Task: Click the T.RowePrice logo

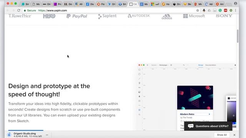Action: pyautogui.click(x=20, y=16)
